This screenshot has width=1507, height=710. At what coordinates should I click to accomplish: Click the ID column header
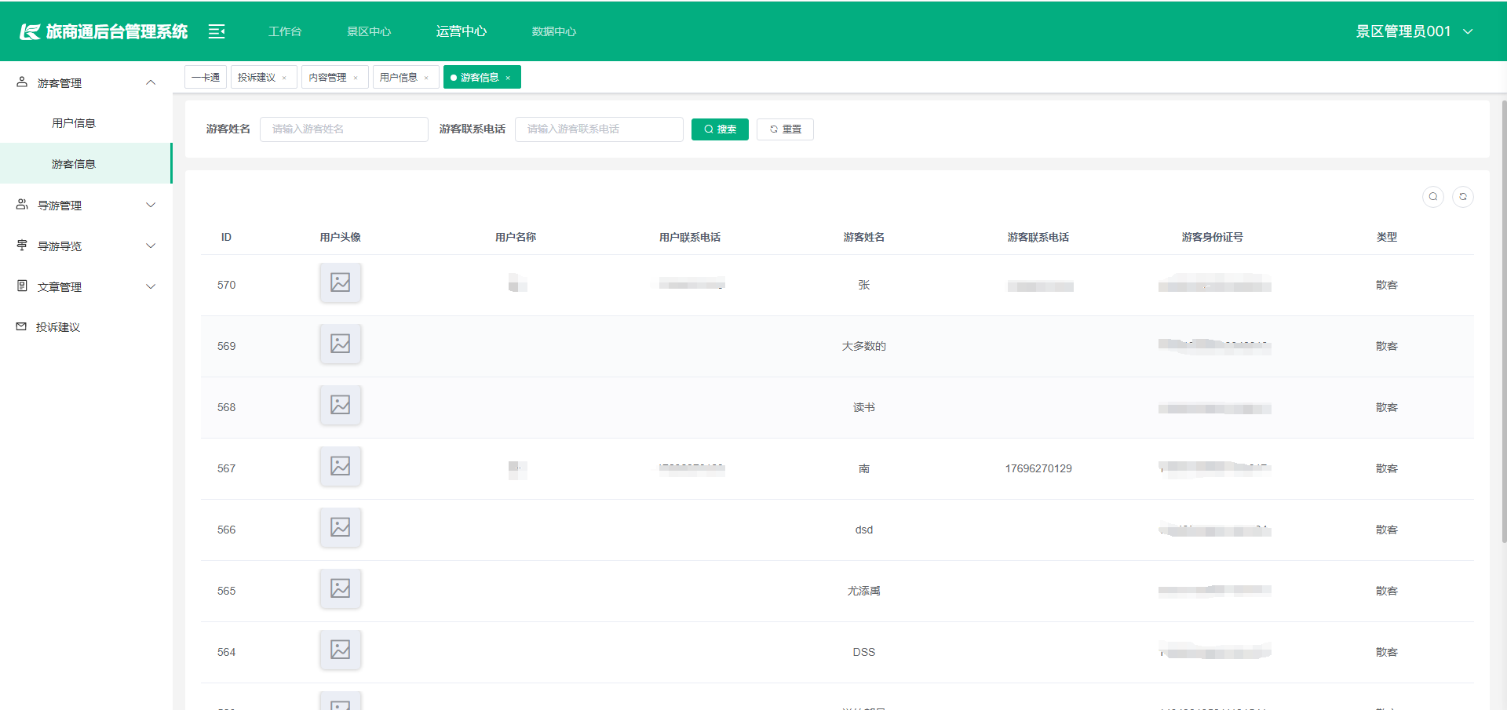point(226,237)
